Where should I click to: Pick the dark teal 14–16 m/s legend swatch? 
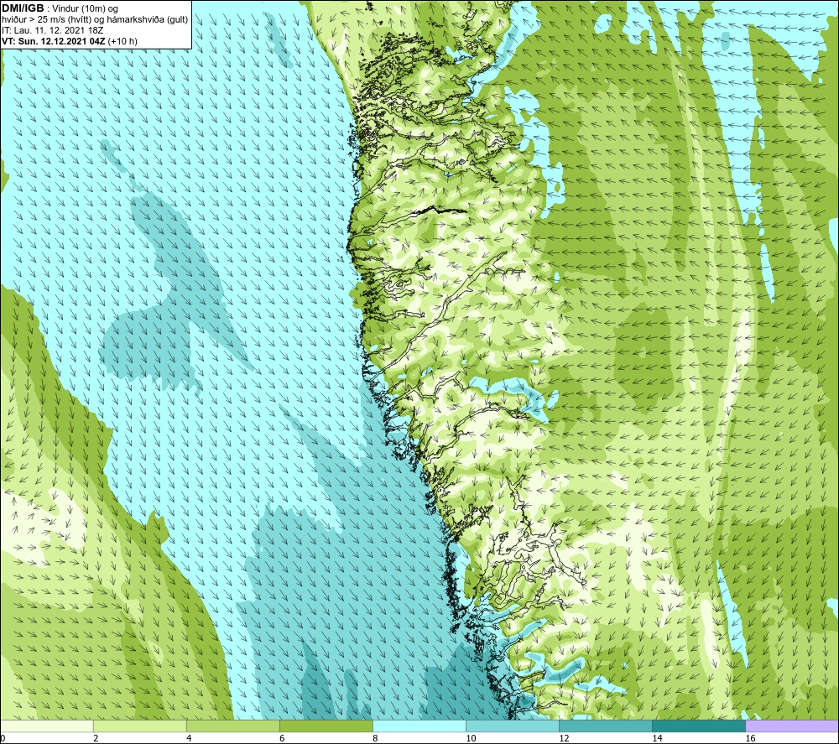coord(699,726)
